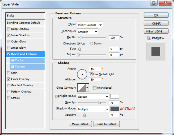Image resolution: width=174 pixels, height=135 pixels.
Task: Click the restore window icon in title bar
Action: [x=154, y=3]
